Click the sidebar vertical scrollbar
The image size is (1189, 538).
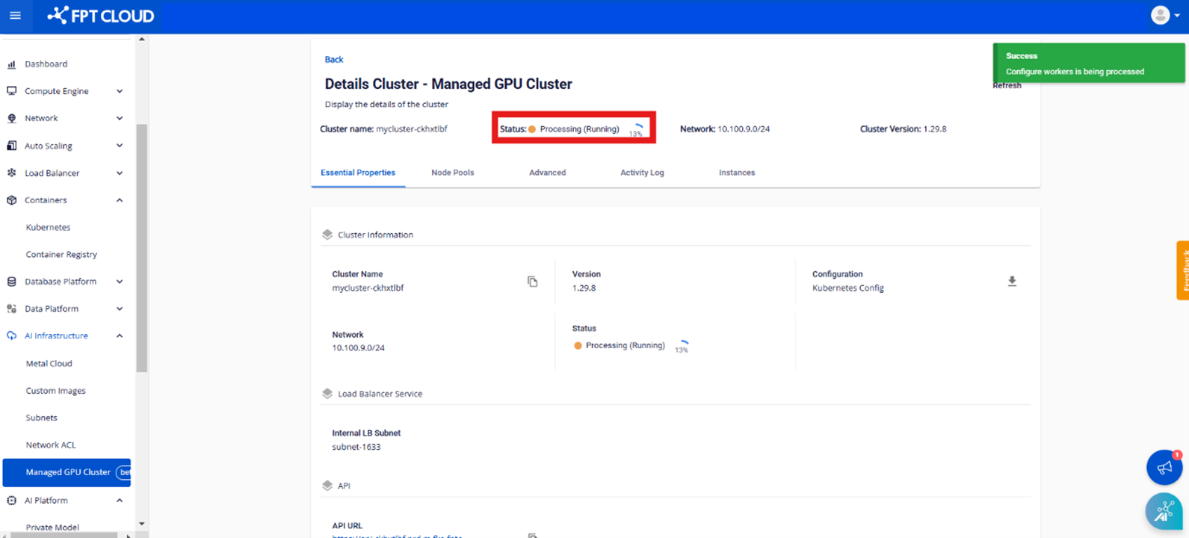142,247
